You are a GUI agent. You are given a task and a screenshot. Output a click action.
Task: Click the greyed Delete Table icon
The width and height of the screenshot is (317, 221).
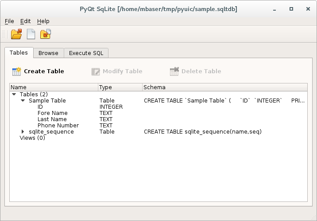174,71
